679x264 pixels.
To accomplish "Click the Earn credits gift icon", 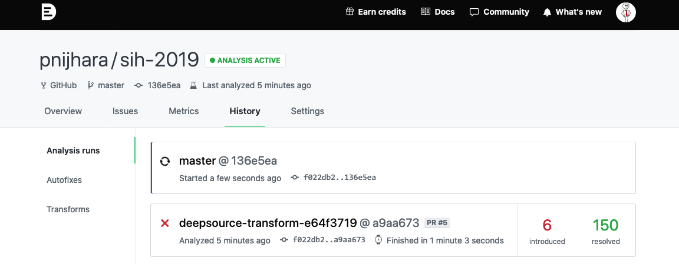I will tap(350, 12).
